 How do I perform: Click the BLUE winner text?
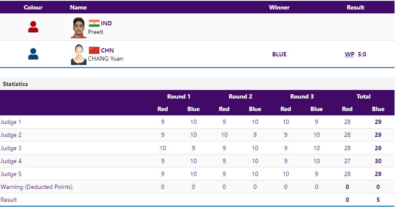coord(279,54)
